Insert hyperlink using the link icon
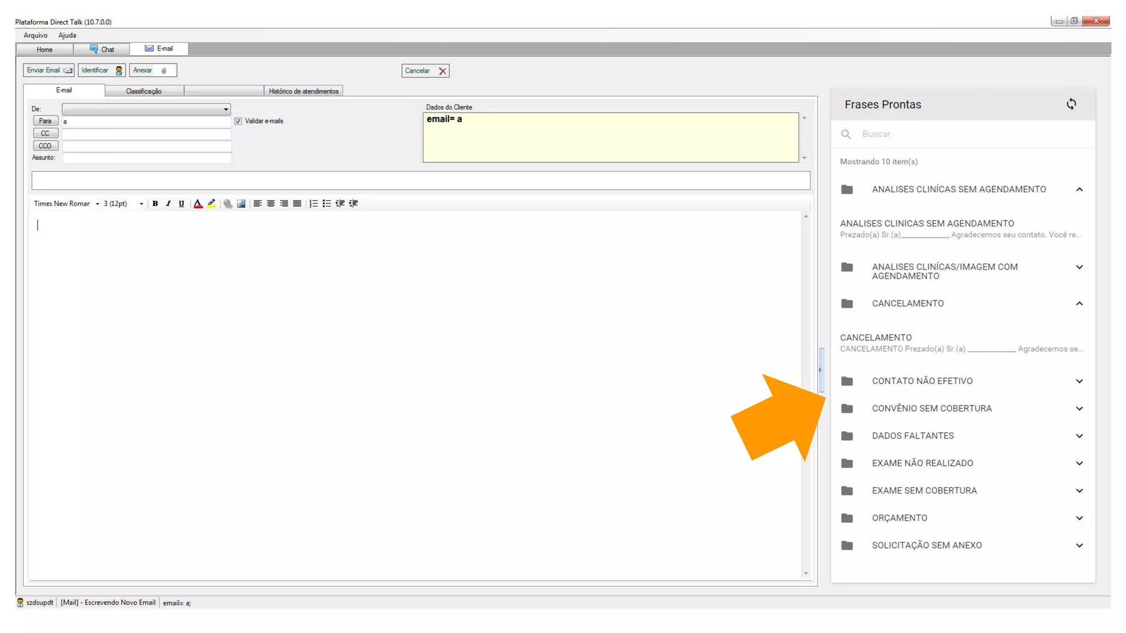 [228, 203]
